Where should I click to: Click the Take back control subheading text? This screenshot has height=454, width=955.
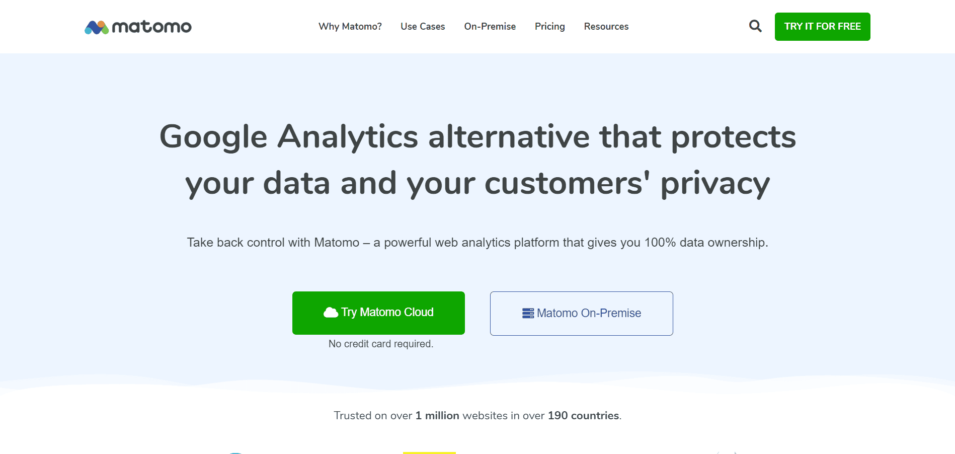[x=477, y=243]
